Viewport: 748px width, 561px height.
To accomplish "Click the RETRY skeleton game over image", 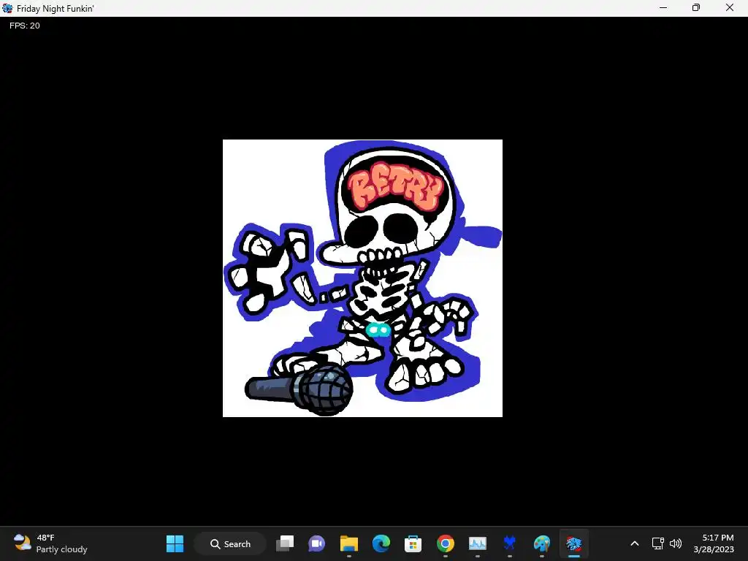I will pyautogui.click(x=362, y=278).
